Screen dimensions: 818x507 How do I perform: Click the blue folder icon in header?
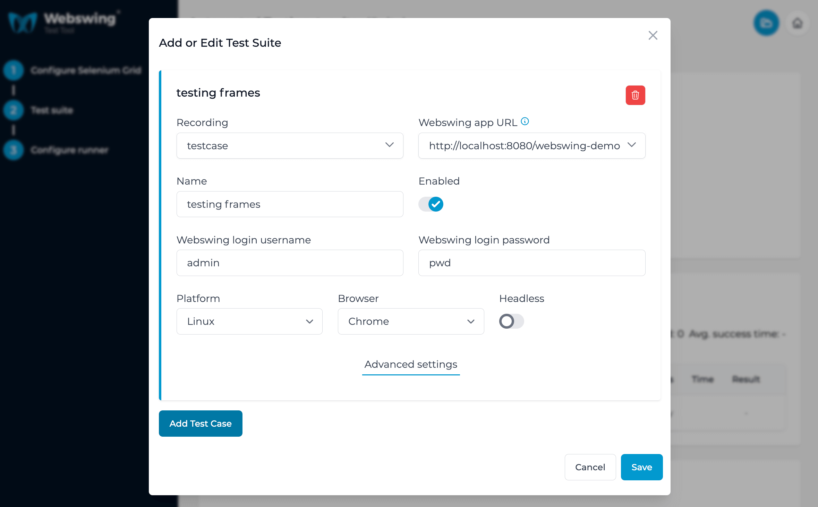(x=766, y=23)
